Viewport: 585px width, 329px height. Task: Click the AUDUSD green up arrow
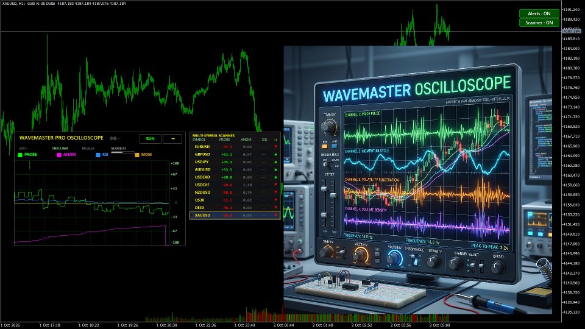point(275,169)
